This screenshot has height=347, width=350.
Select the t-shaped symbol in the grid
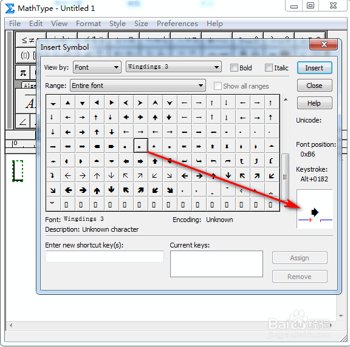tap(242, 161)
